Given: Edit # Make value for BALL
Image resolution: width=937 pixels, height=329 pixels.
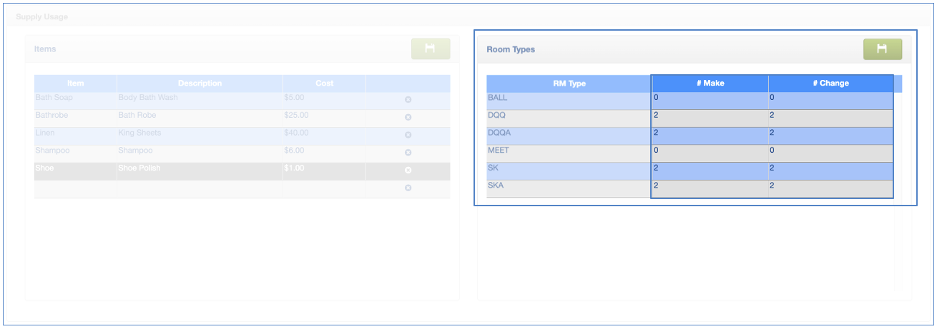Looking at the screenshot, I should (x=710, y=101).
